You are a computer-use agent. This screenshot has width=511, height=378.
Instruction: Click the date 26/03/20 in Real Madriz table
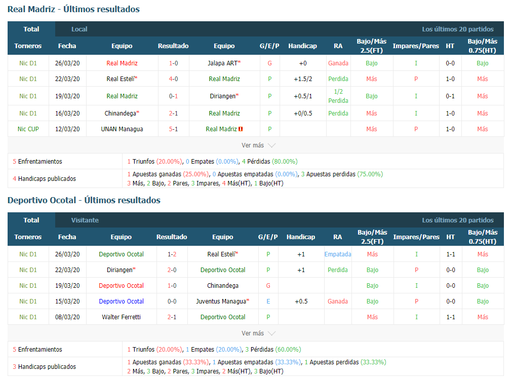67,63
